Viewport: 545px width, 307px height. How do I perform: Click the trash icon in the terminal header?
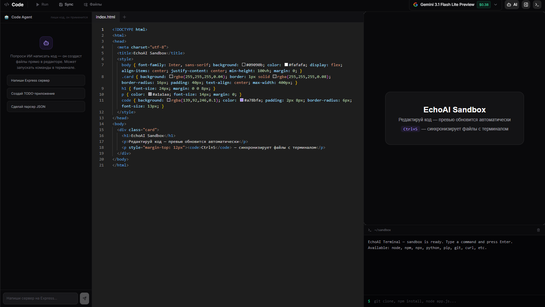538,230
